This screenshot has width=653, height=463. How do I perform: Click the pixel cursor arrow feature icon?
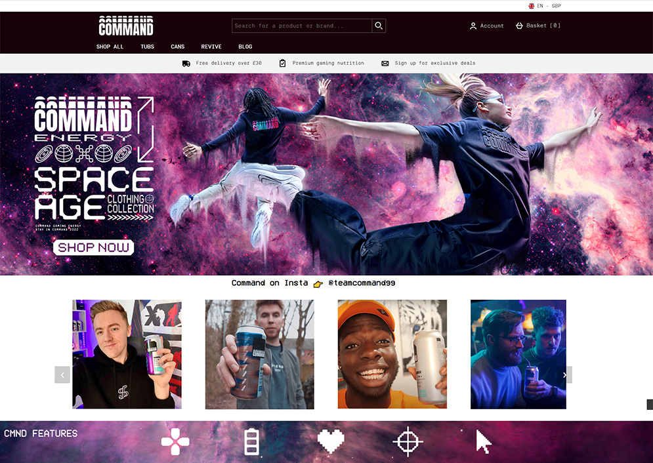(x=483, y=442)
